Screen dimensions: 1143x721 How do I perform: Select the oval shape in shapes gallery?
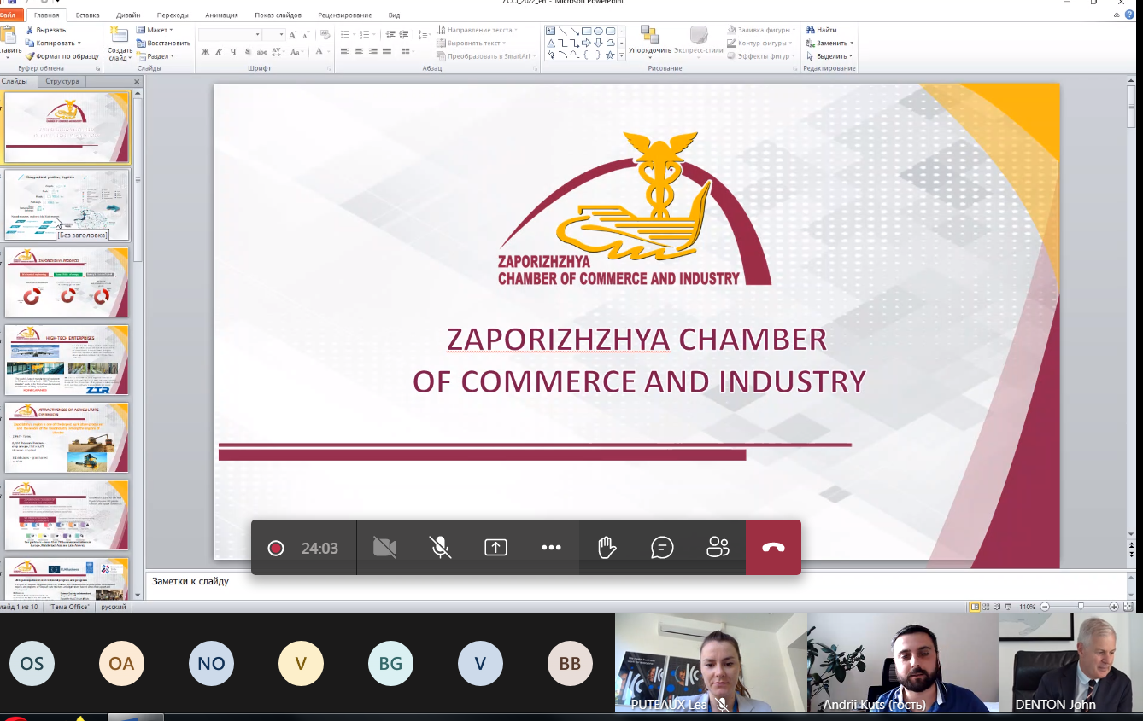599,32
